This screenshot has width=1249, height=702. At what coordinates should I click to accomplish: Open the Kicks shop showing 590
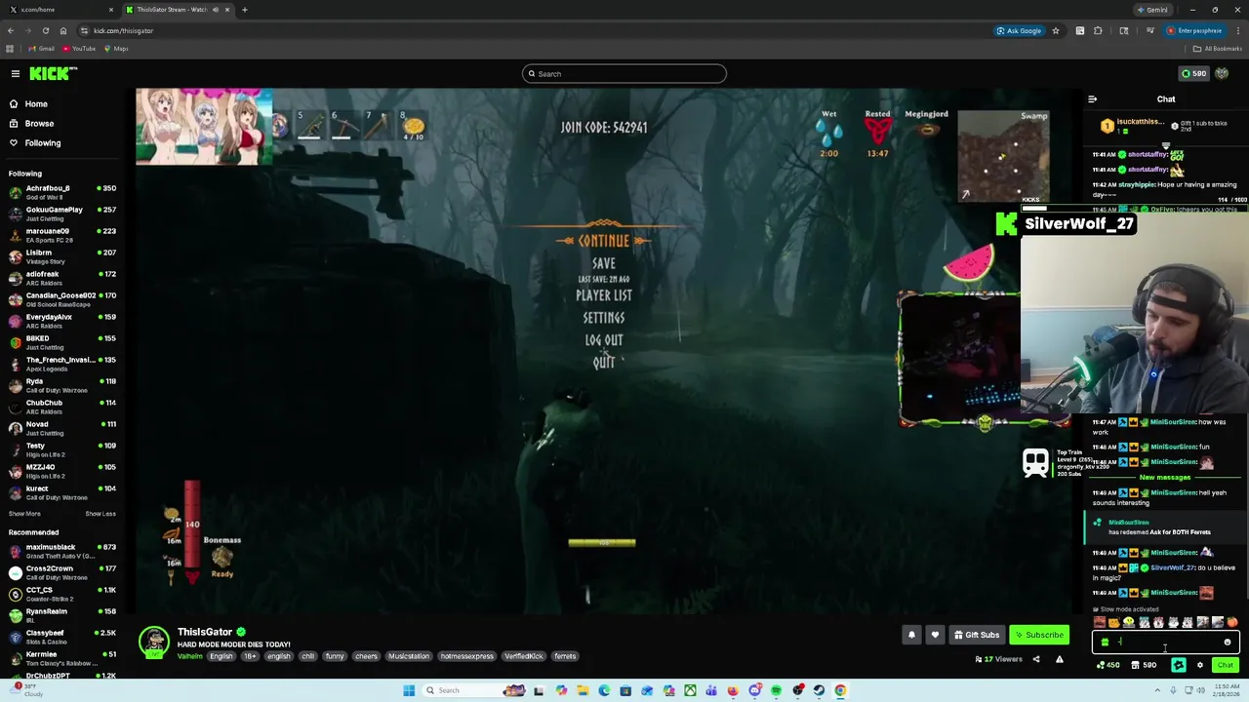point(1144,666)
